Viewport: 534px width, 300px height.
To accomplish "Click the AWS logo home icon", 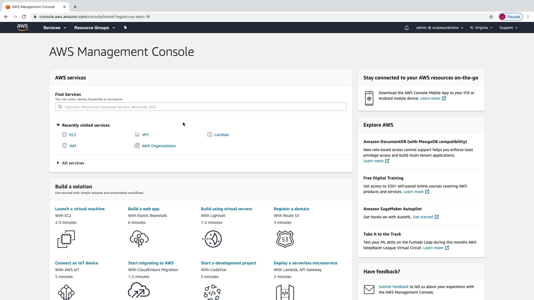I will (22, 27).
